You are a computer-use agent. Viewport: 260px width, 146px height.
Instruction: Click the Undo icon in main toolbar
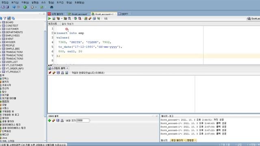point(14,7)
